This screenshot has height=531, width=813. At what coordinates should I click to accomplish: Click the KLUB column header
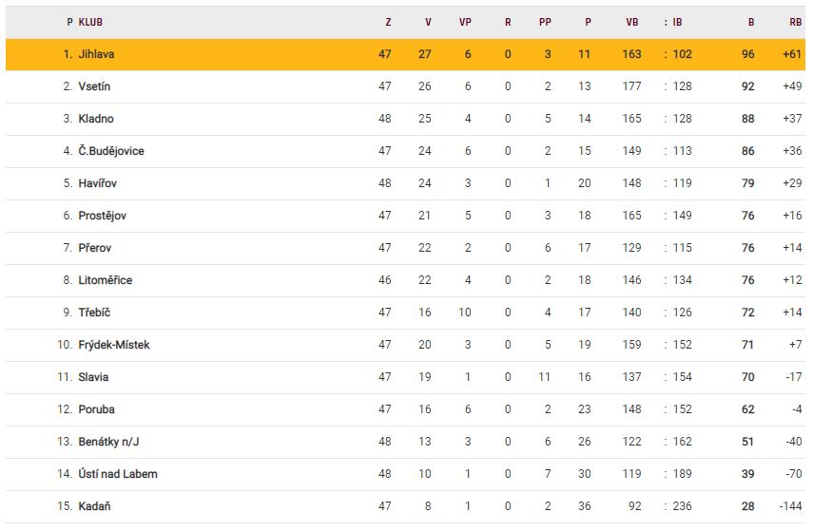[91, 21]
